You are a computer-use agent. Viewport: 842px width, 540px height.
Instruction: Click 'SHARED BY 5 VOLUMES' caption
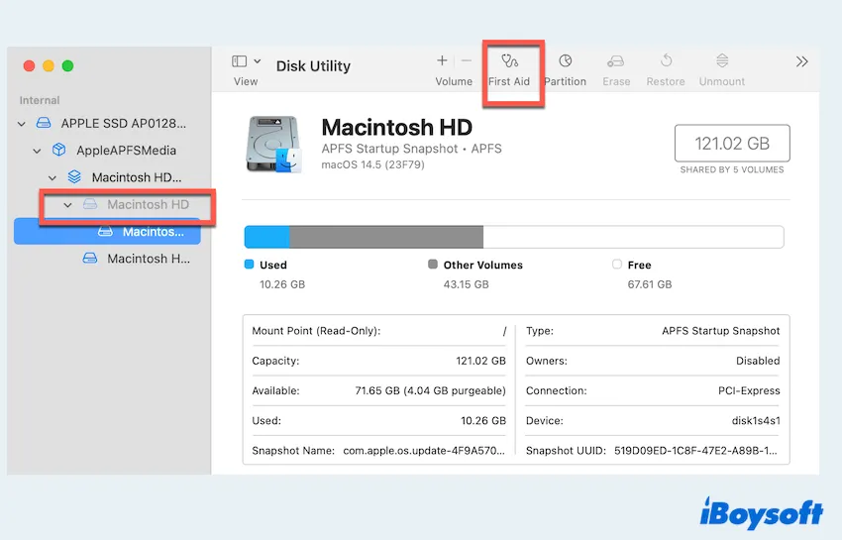pos(732,169)
